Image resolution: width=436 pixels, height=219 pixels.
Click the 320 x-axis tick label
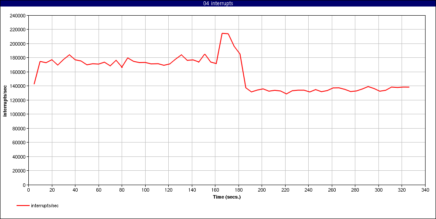(402, 190)
